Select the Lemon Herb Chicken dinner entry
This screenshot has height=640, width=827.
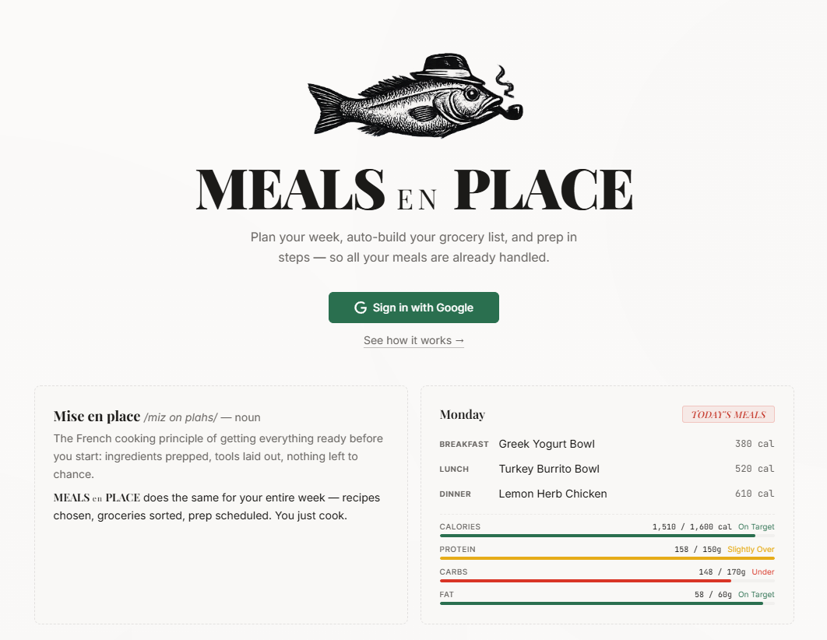click(x=553, y=494)
